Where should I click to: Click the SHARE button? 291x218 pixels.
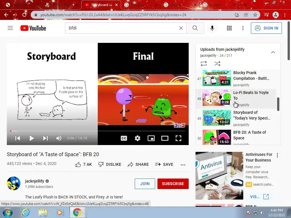point(138,164)
